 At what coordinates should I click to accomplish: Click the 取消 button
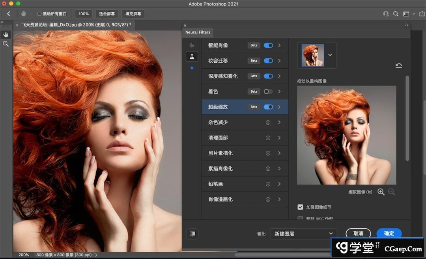pyautogui.click(x=358, y=233)
